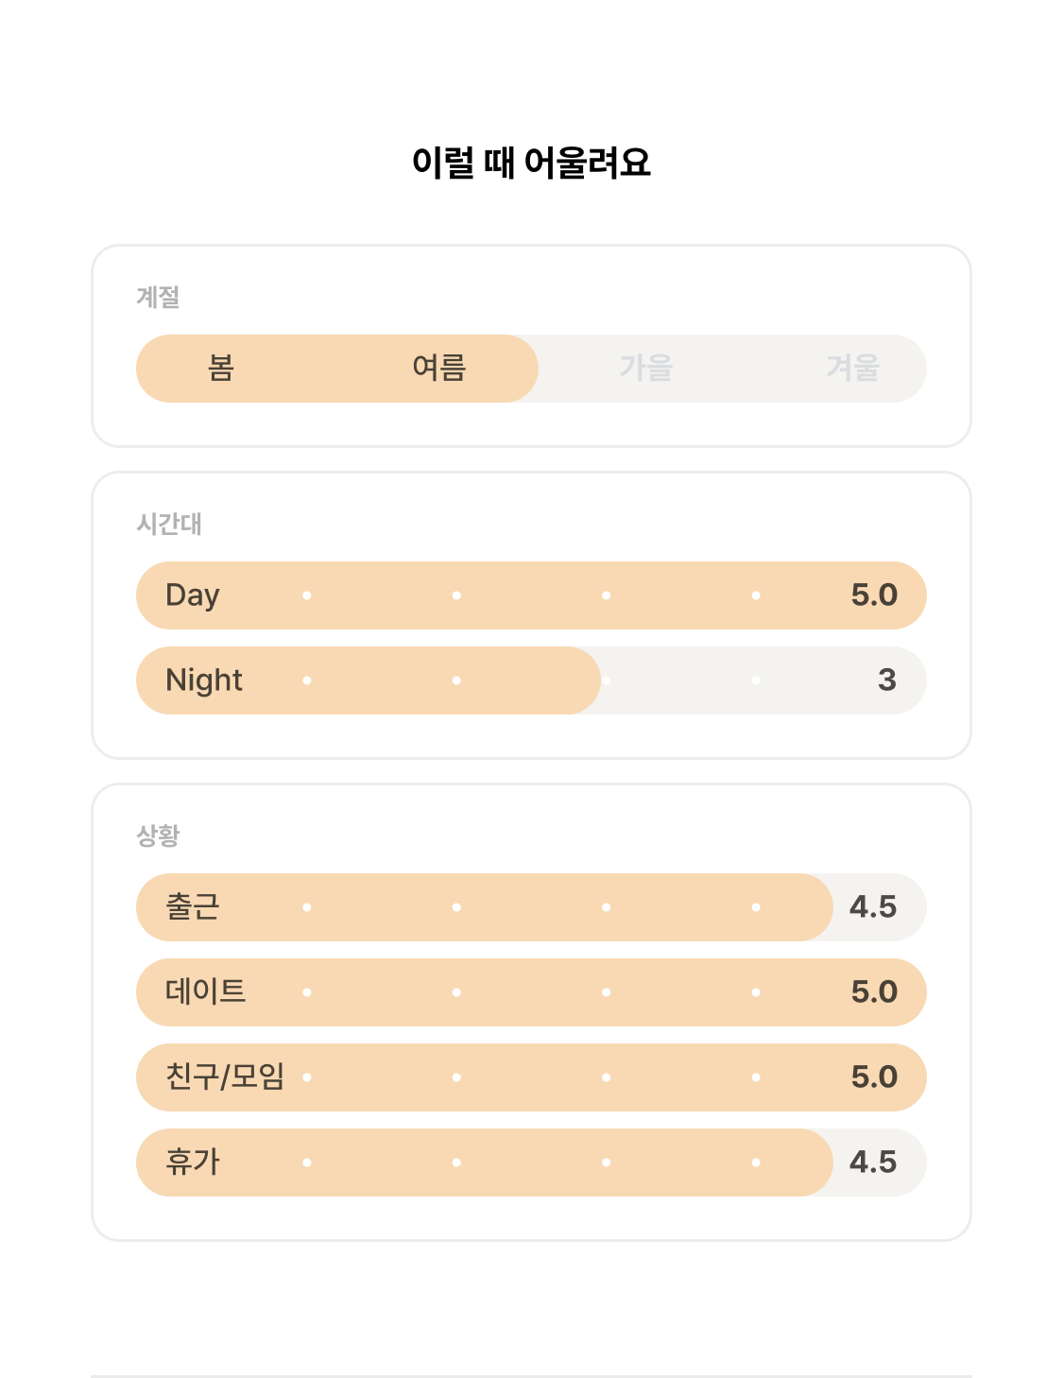Image resolution: width=1063 pixels, height=1378 pixels.
Task: Click the 시간대 section label
Action: point(169,524)
